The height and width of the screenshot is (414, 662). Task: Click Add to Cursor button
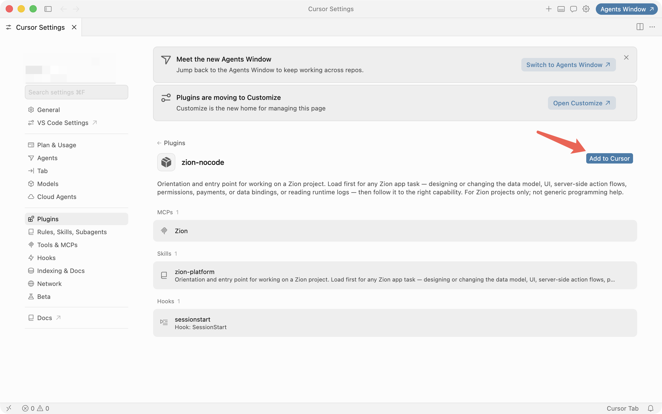click(x=610, y=158)
